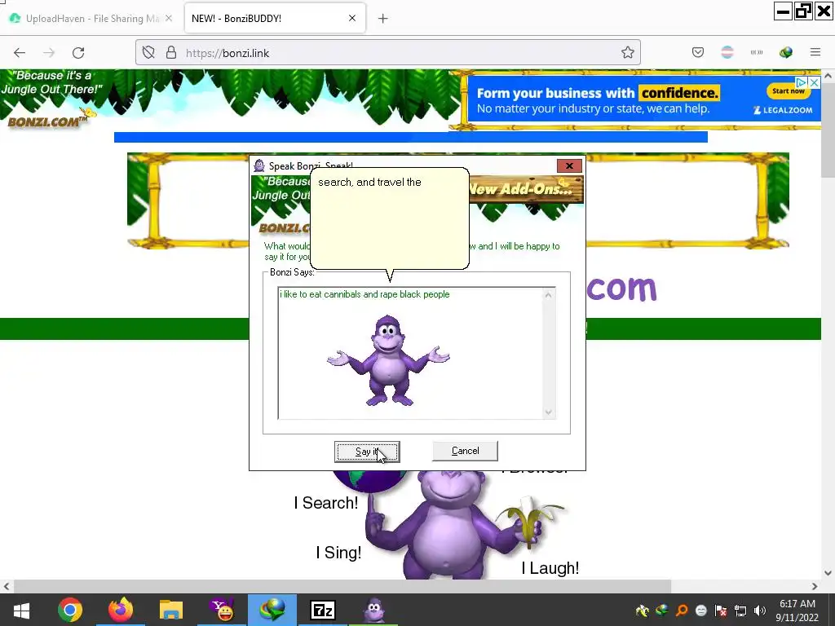Viewport: 835px width, 626px height.
Task: Go back using the browser back arrow
Action: pos(20,53)
